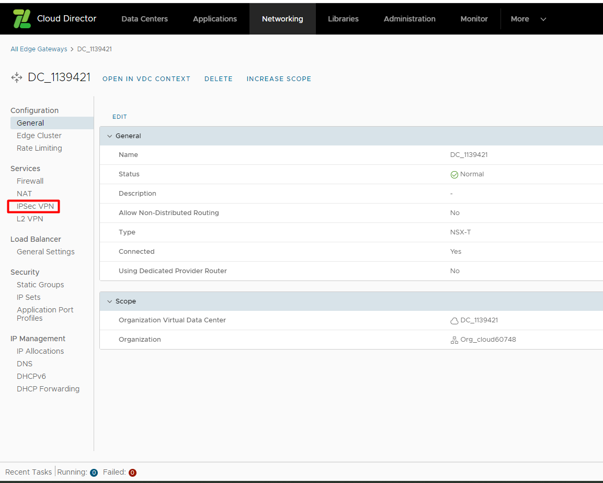Click INCREASE SCOPE action link
Screen dimensions: 603x483
(x=279, y=78)
